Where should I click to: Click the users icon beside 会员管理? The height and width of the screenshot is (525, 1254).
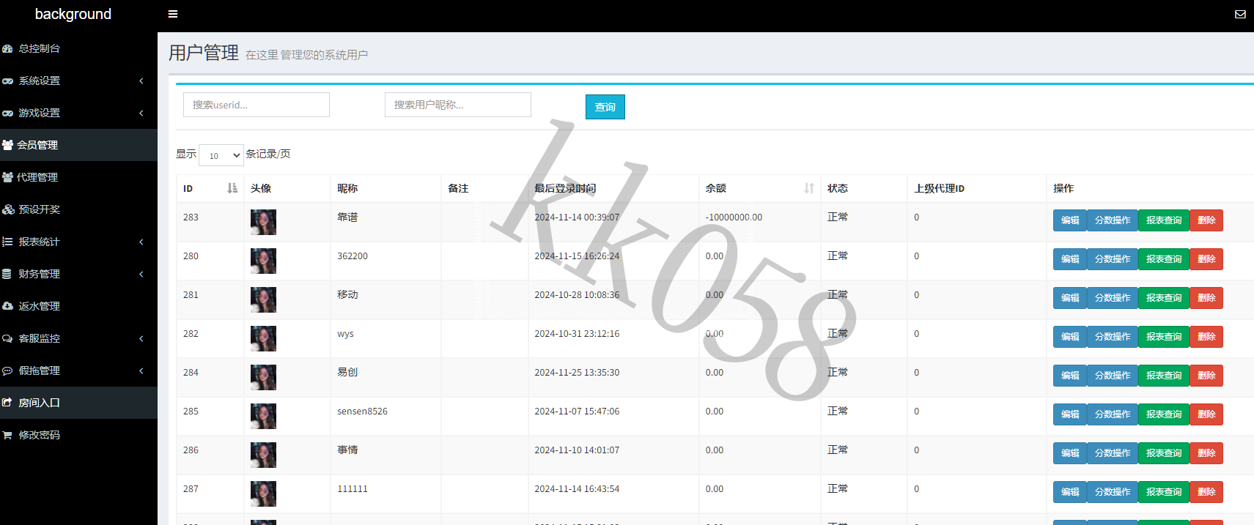click(7, 145)
